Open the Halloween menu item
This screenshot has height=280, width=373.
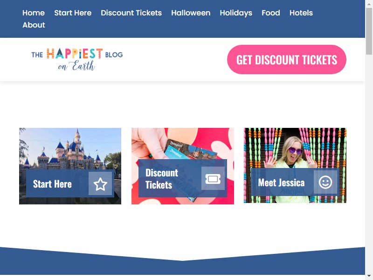pyautogui.click(x=191, y=13)
